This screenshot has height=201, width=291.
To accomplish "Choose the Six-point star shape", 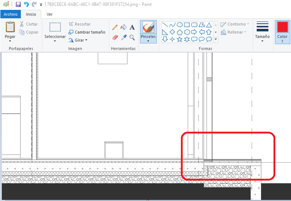I will pyautogui.click(x=187, y=39).
